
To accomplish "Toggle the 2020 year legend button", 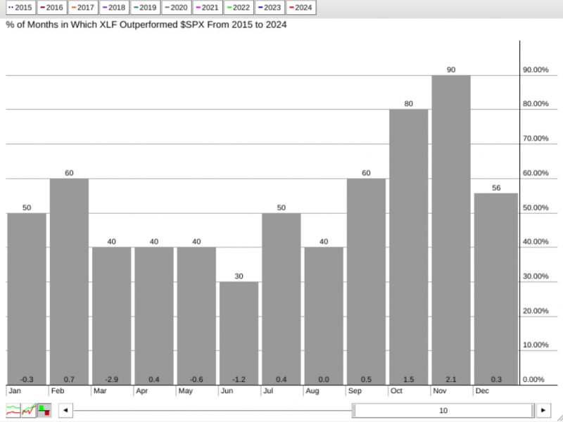I will pos(177,8).
